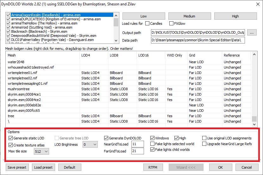Click mesh rules table scroll down arrow
The height and width of the screenshot is (175, 263).
point(254,125)
